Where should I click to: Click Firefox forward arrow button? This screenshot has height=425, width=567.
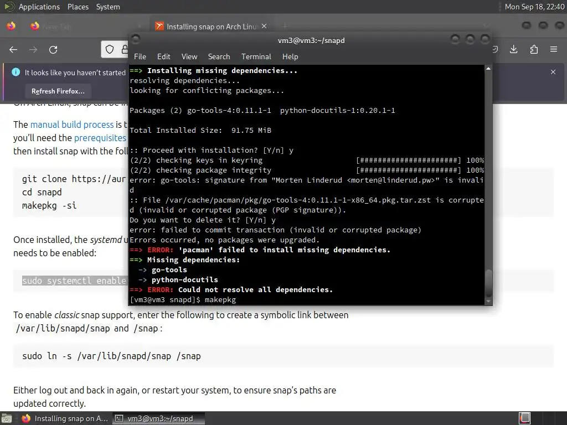point(33,49)
